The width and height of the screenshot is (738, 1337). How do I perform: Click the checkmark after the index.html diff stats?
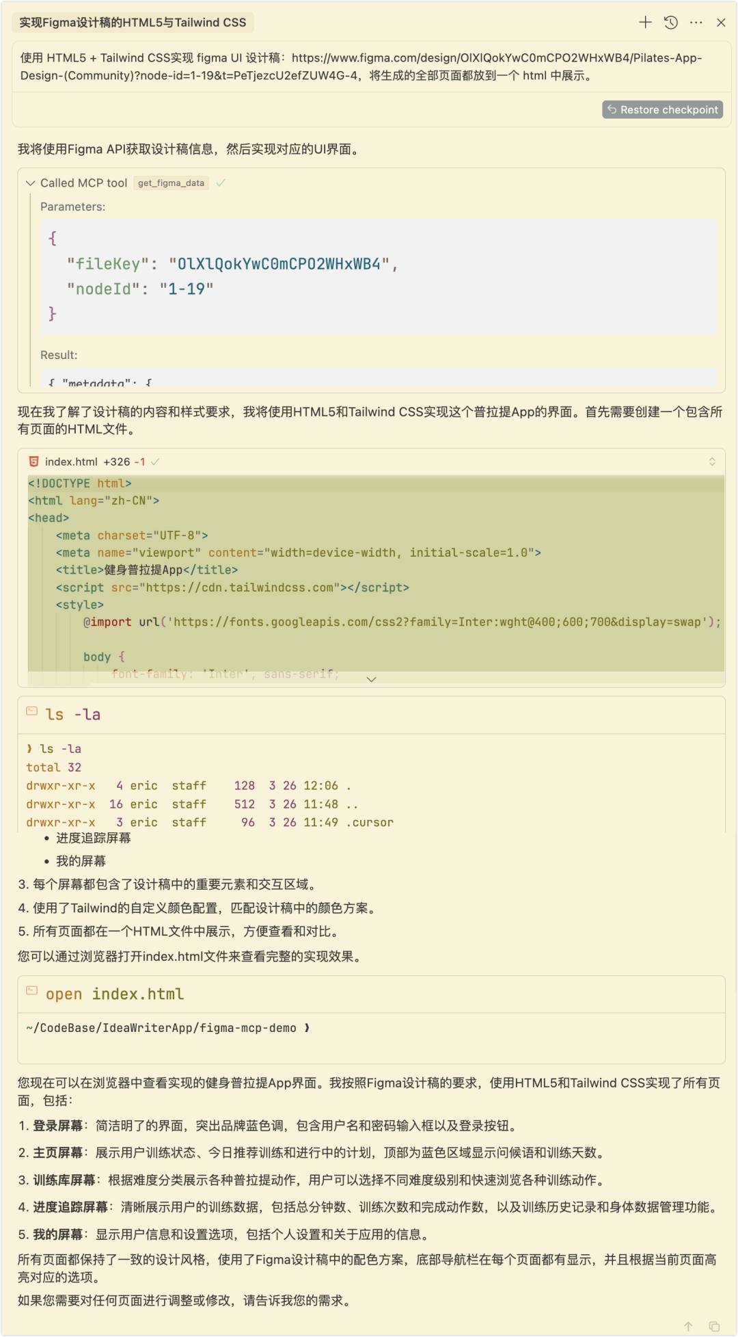[155, 462]
